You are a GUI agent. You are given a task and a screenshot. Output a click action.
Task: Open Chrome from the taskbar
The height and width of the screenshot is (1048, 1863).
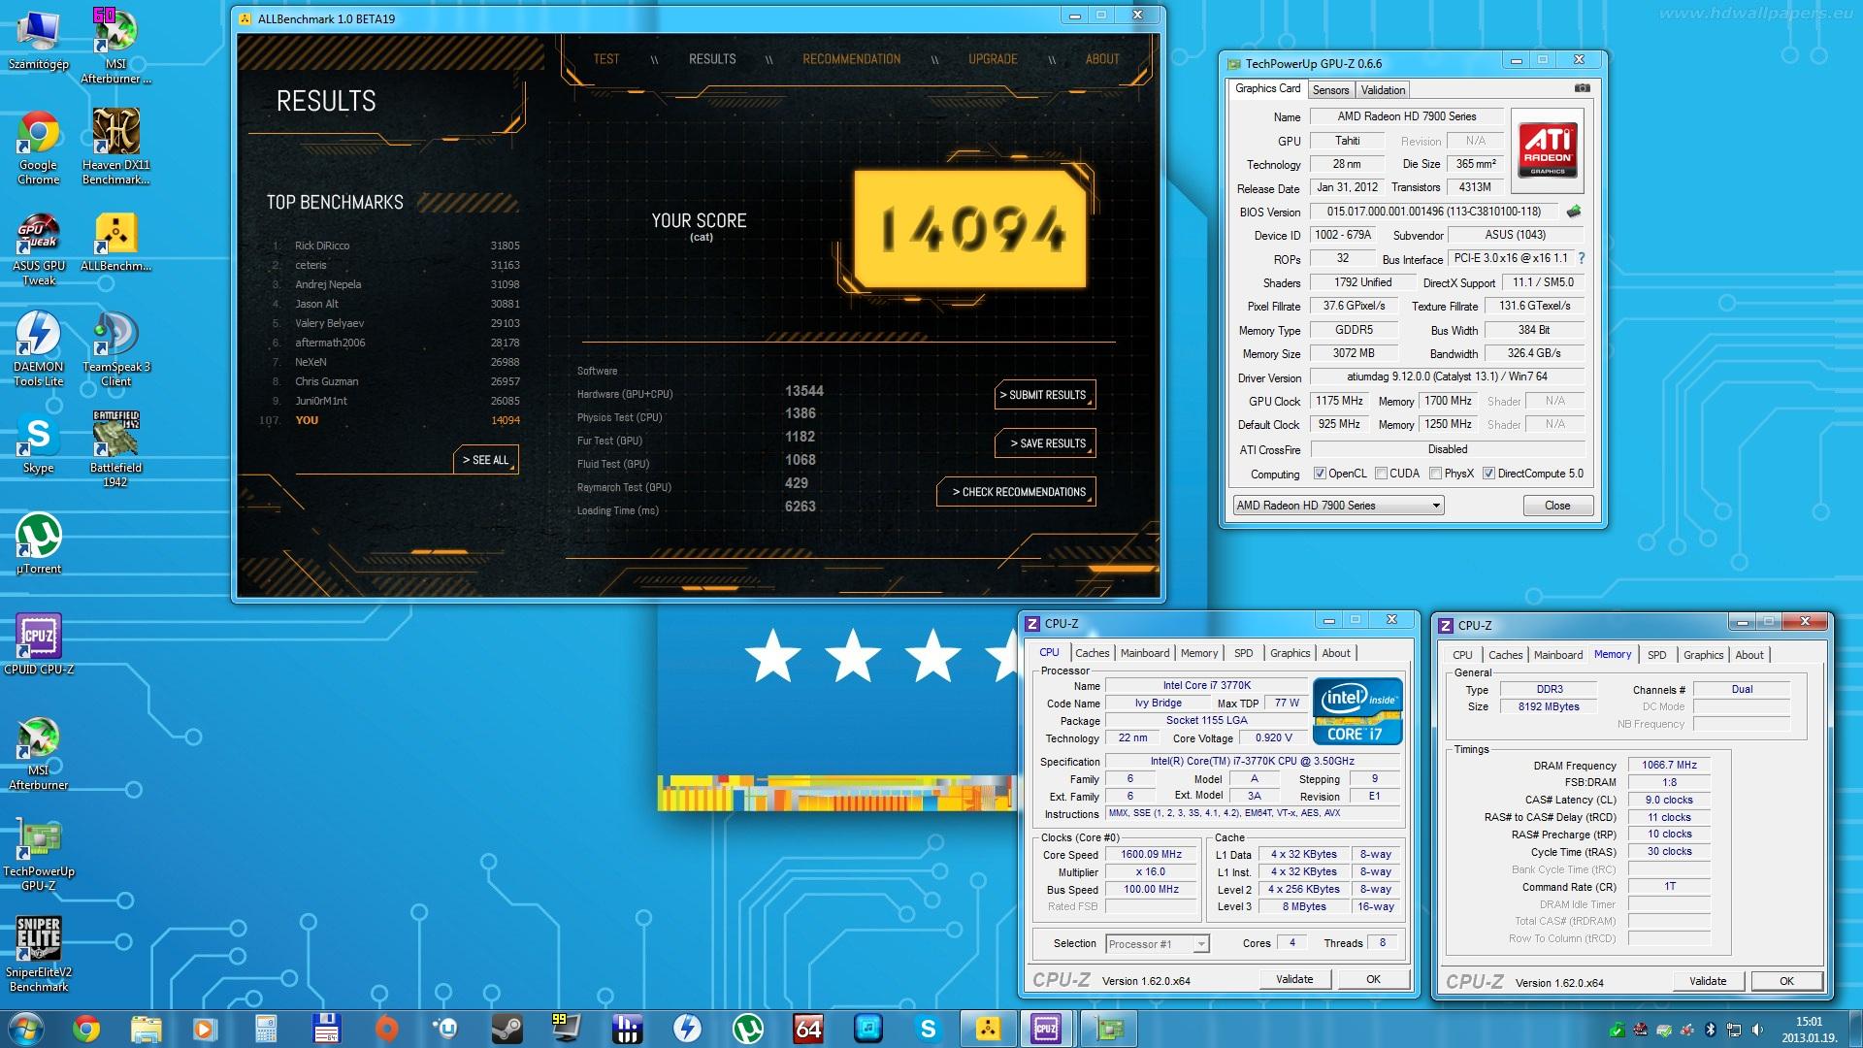tap(86, 1029)
